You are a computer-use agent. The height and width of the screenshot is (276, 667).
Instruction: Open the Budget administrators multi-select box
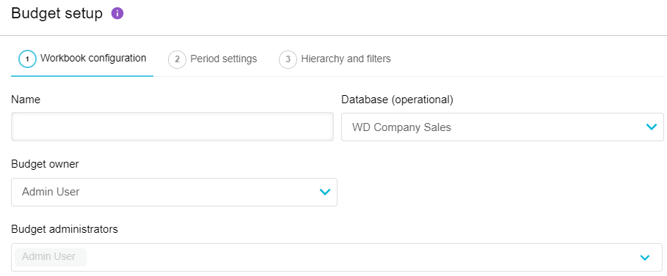[337, 257]
